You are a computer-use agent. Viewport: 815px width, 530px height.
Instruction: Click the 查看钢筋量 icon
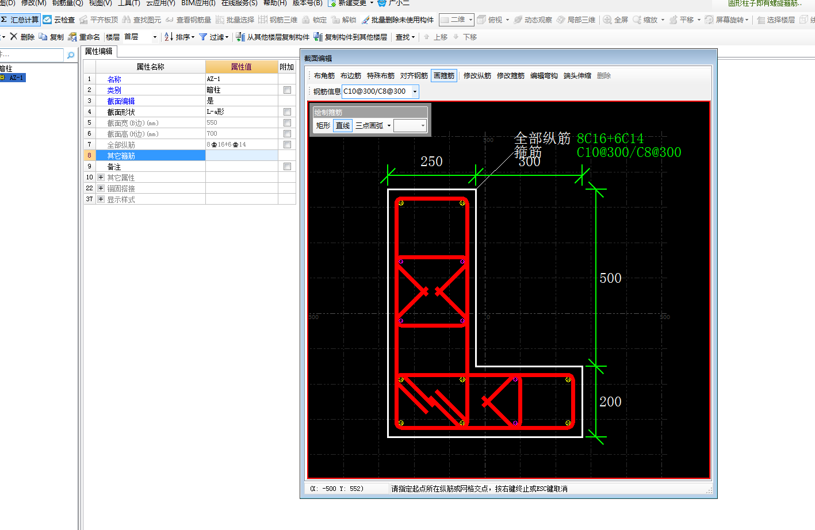point(170,20)
